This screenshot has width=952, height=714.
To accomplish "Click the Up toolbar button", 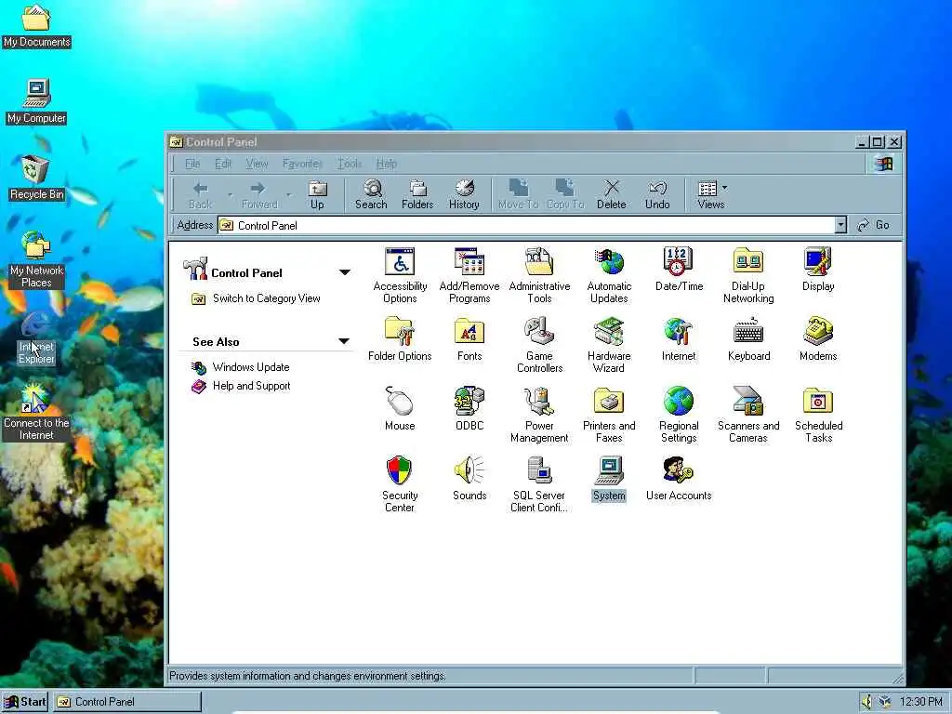I will [x=317, y=195].
